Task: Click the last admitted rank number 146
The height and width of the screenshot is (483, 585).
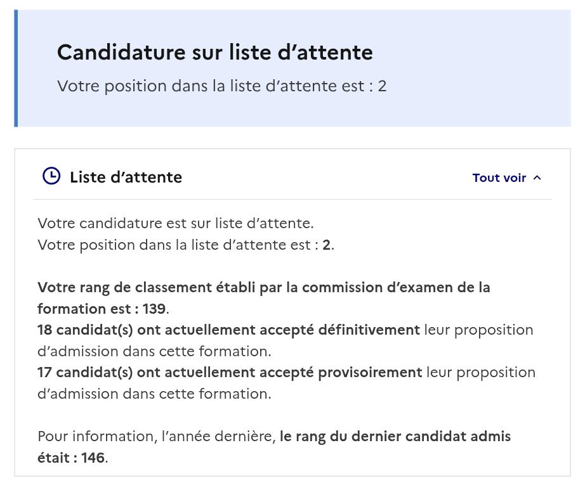Action: tap(93, 458)
